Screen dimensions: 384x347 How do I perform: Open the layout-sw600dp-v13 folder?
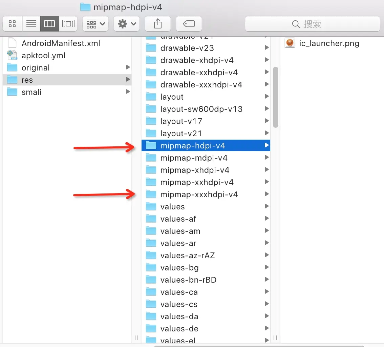pyautogui.click(x=206, y=109)
